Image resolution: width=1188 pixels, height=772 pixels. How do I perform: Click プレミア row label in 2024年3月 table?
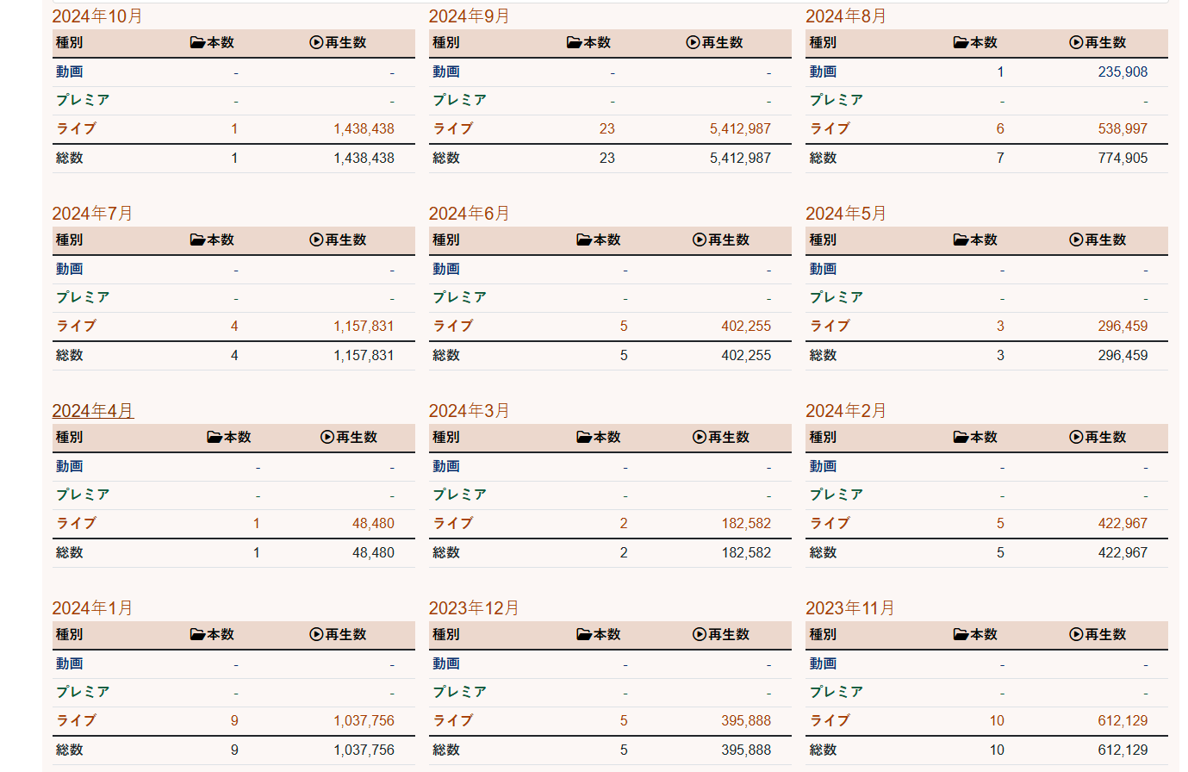pos(459,495)
